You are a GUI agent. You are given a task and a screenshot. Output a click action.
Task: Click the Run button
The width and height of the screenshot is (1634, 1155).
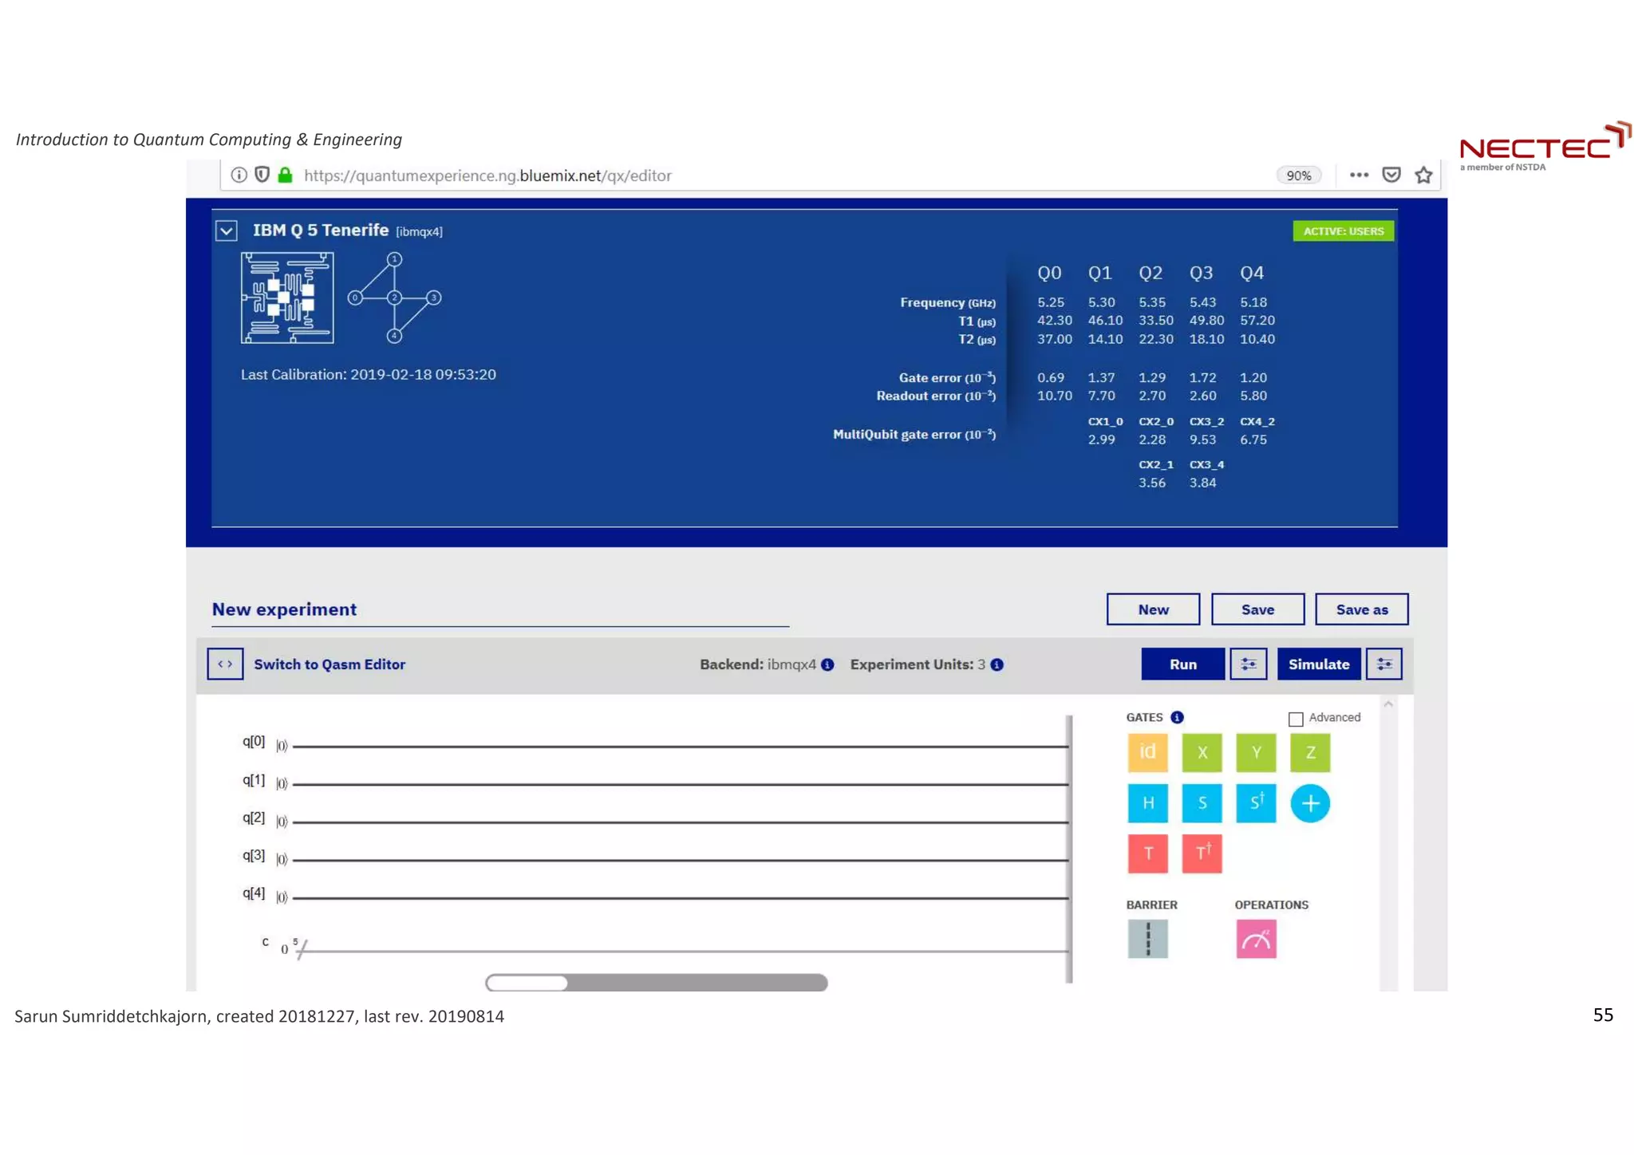click(x=1182, y=664)
